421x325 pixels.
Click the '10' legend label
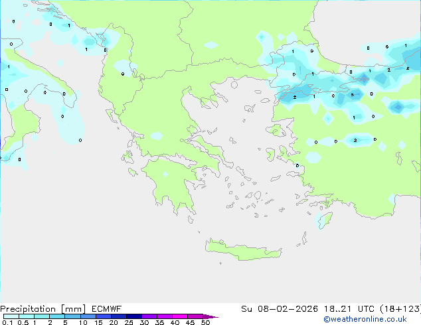pos(83,322)
